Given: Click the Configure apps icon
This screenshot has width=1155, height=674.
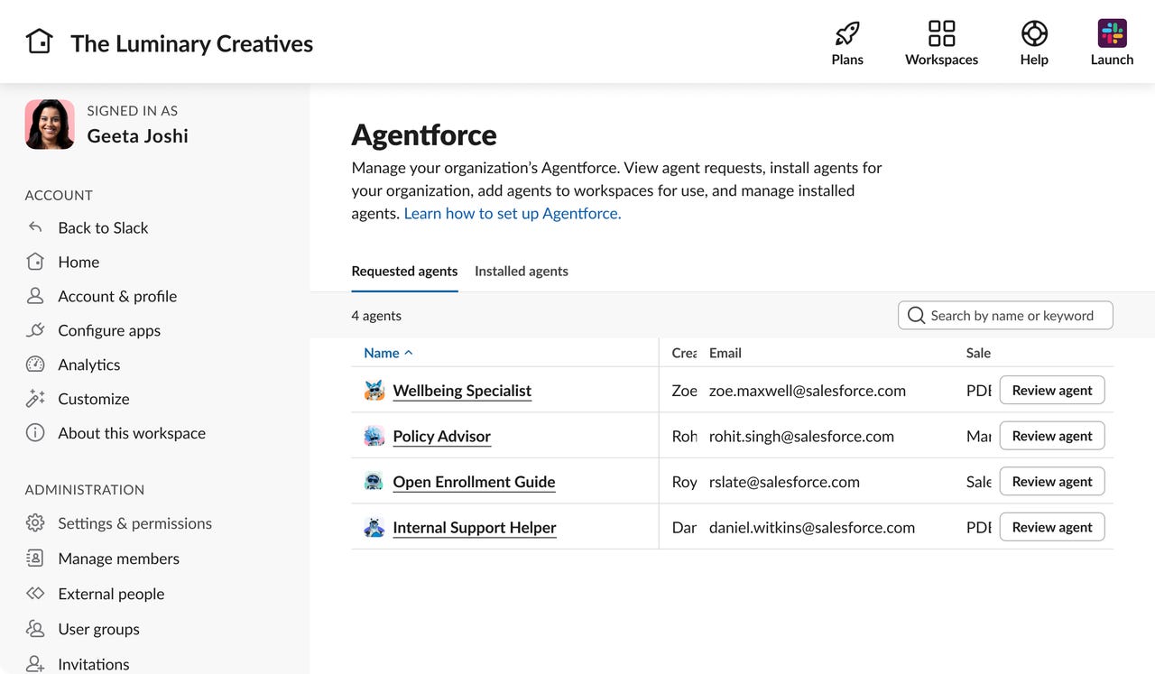Looking at the screenshot, I should tap(34, 330).
